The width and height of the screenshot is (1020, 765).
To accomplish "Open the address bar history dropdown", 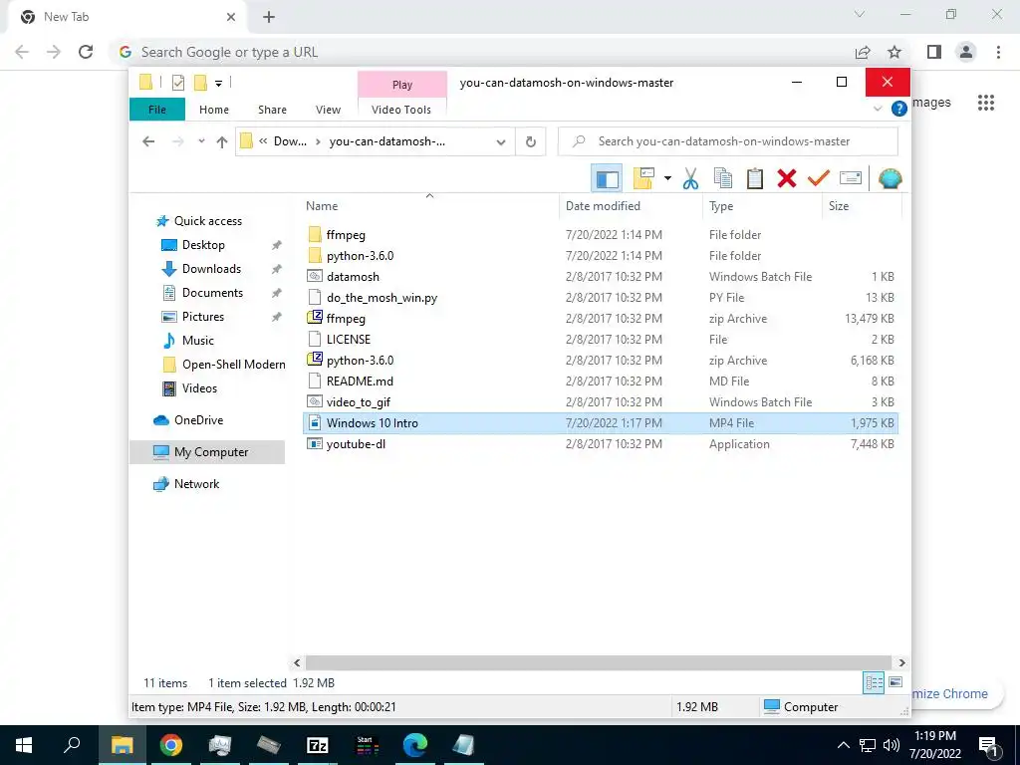I will 501,141.
